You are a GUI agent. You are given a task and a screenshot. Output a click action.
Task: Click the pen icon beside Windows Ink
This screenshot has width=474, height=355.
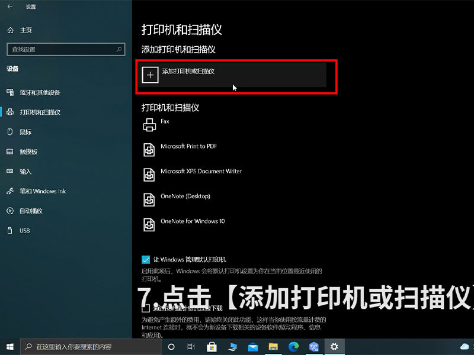point(10,191)
